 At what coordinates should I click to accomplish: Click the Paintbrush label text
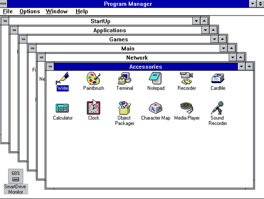(x=93, y=88)
